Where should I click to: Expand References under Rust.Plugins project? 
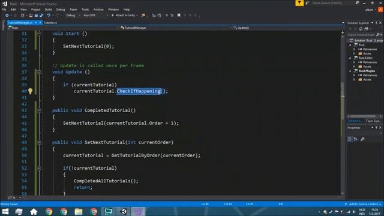[354, 76]
